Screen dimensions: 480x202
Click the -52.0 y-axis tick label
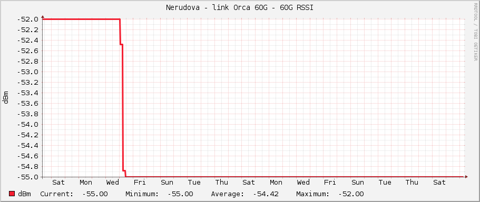tap(27, 19)
